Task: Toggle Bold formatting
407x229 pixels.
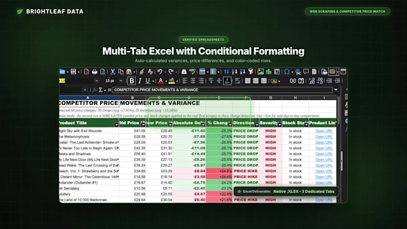Action: pyautogui.click(x=132, y=81)
